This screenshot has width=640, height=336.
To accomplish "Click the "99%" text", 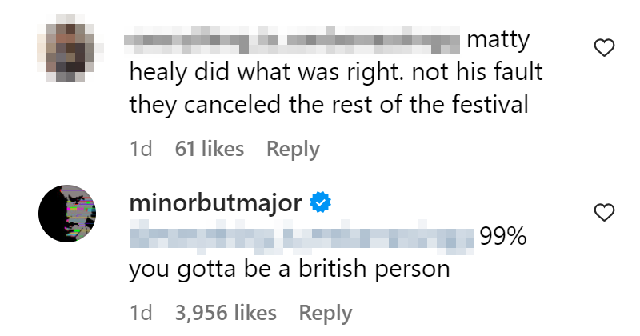I will (x=502, y=237).
